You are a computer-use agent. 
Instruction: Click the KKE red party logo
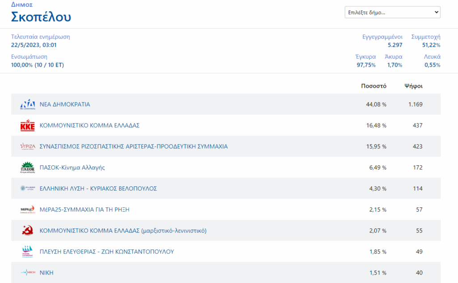pyautogui.click(x=27, y=126)
